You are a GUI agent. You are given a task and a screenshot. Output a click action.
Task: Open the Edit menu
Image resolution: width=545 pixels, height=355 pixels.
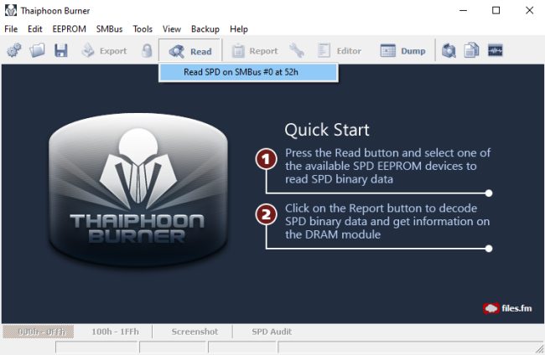pyautogui.click(x=34, y=29)
